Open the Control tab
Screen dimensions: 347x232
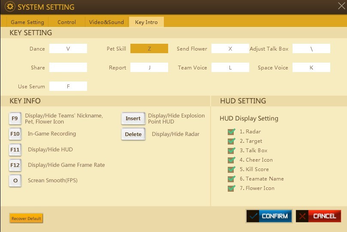[66, 22]
